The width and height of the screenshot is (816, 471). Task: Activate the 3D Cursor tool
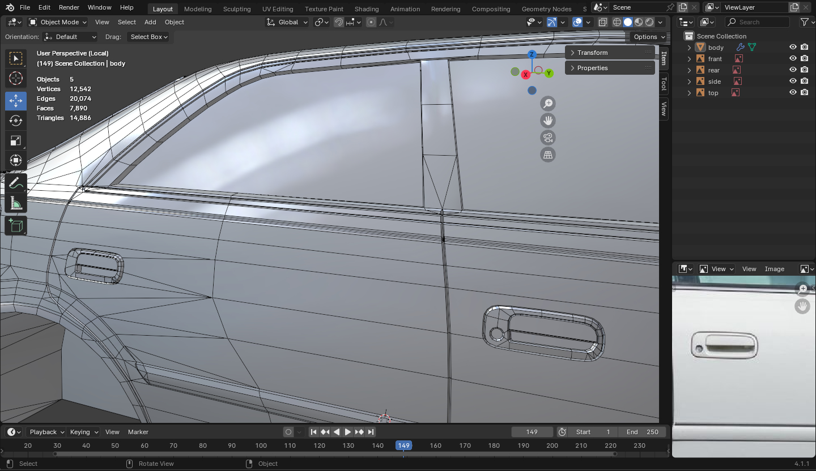click(16, 79)
